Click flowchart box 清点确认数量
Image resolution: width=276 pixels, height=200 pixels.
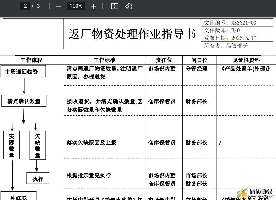click(x=24, y=101)
